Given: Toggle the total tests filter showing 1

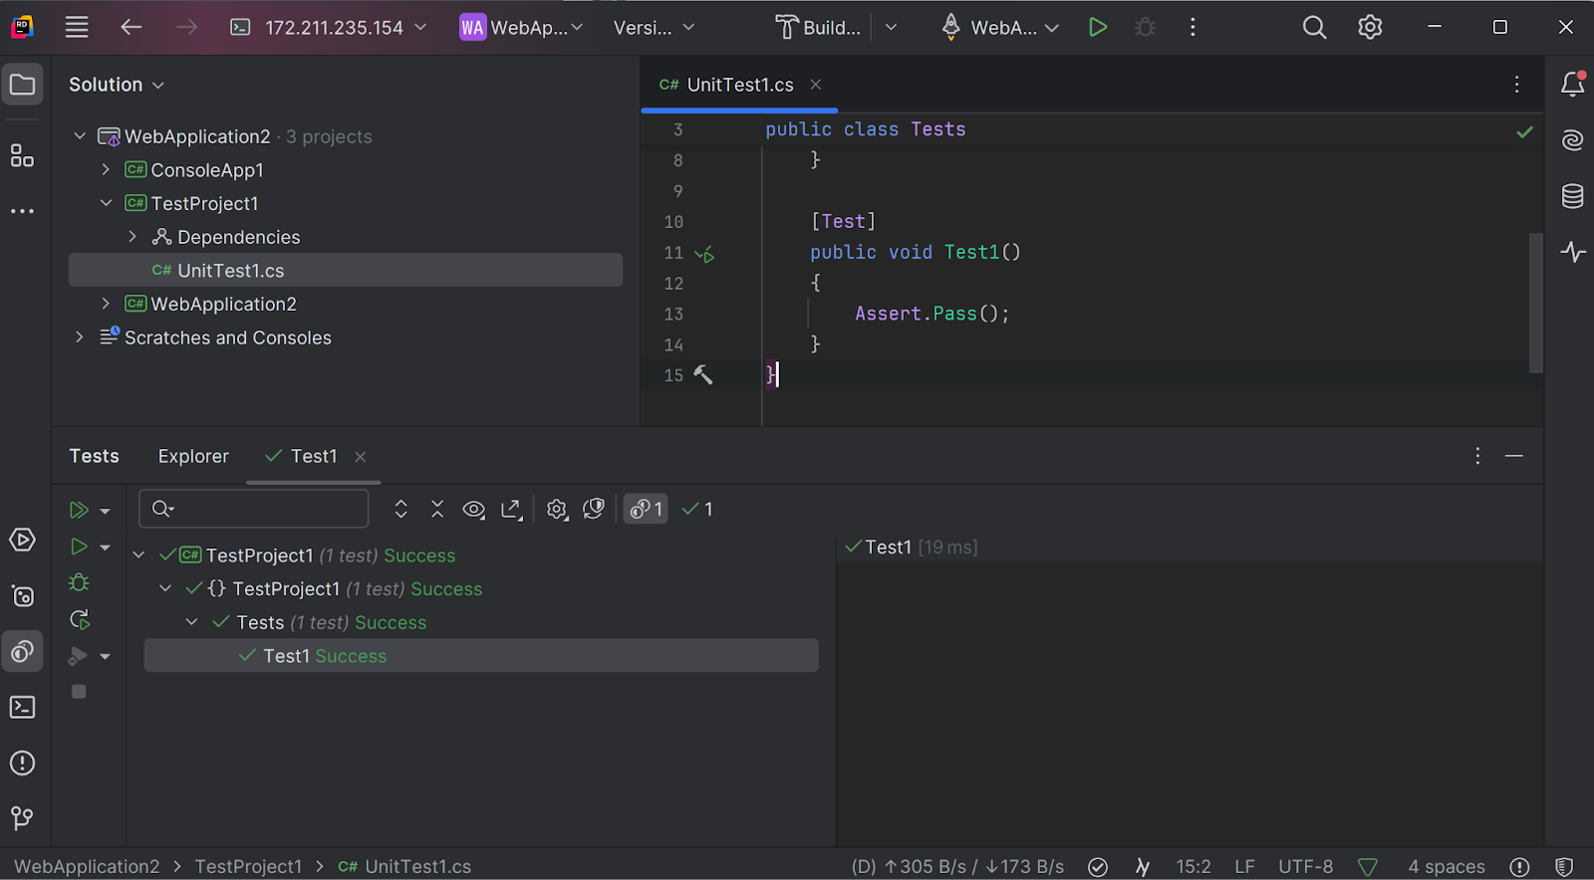Looking at the screenshot, I should point(646,510).
